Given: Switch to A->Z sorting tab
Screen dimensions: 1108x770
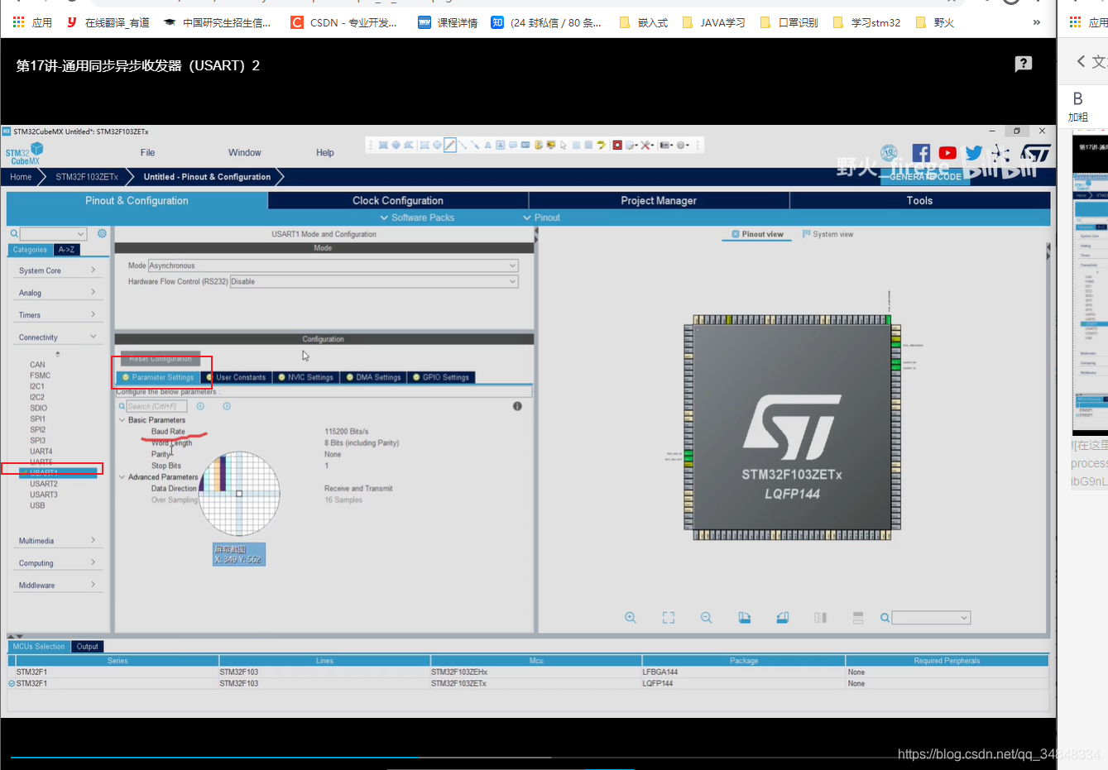Looking at the screenshot, I should click(x=66, y=250).
